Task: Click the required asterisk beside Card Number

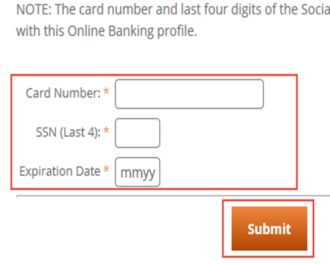Action: point(106,91)
